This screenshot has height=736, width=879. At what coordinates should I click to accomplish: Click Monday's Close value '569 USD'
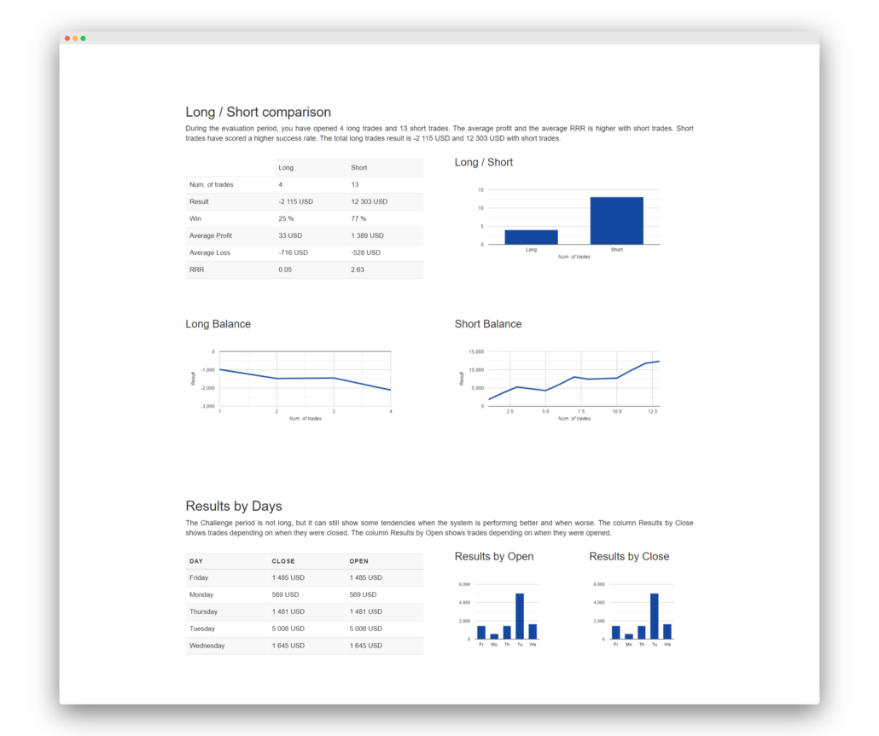pos(285,594)
